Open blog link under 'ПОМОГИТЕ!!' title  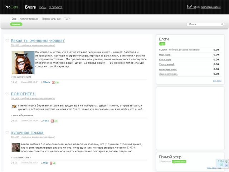33,99
